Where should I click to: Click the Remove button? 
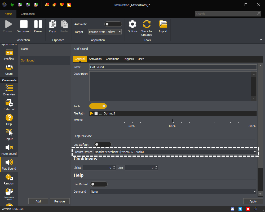(59, 201)
